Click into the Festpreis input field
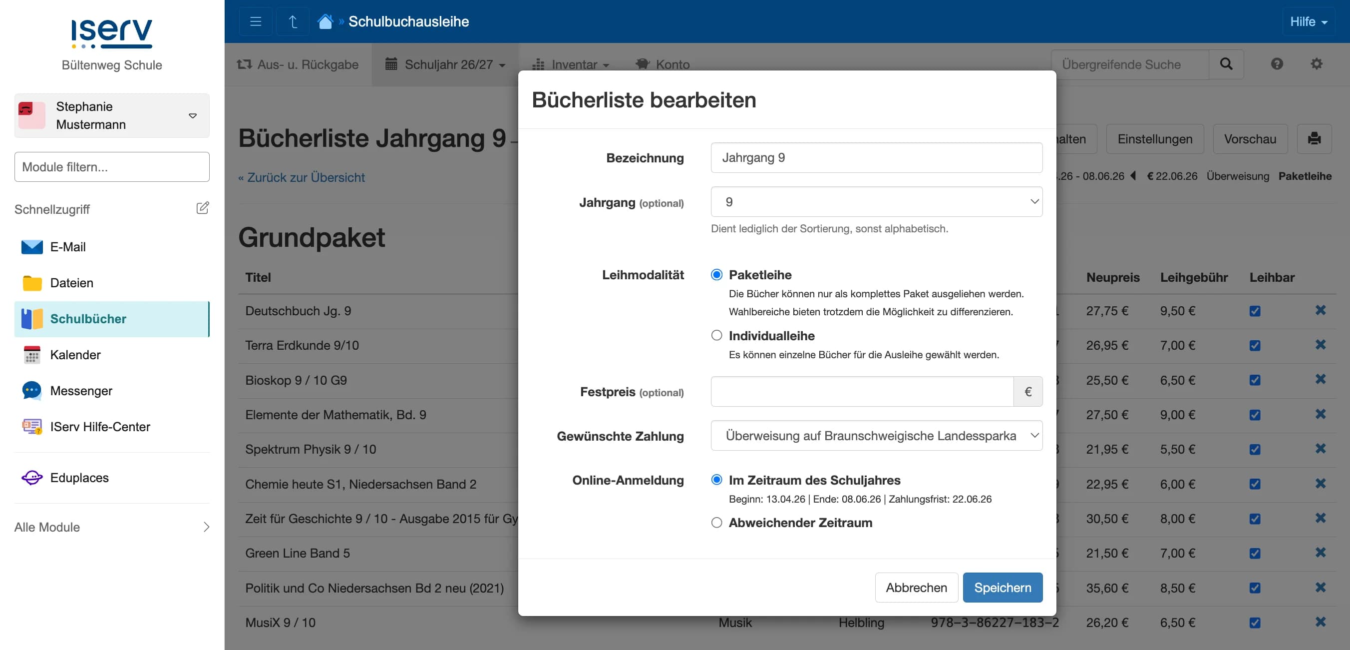1350x650 pixels. tap(859, 391)
